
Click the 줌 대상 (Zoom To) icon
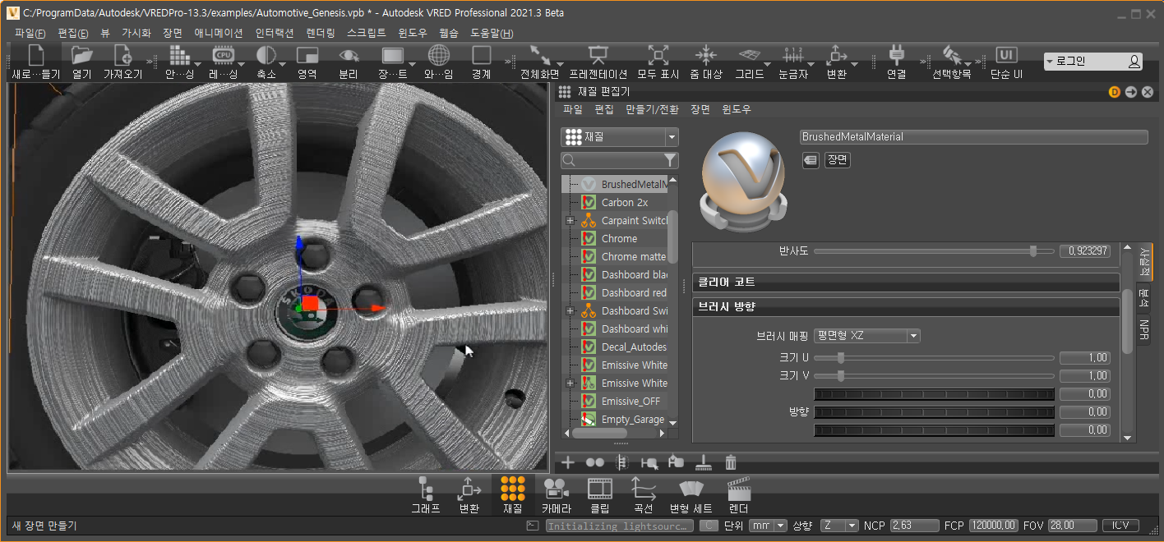click(x=705, y=55)
